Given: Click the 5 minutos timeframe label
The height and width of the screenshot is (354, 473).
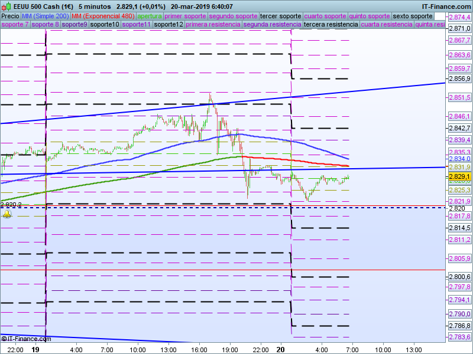Looking at the screenshot, I should tap(95, 6).
